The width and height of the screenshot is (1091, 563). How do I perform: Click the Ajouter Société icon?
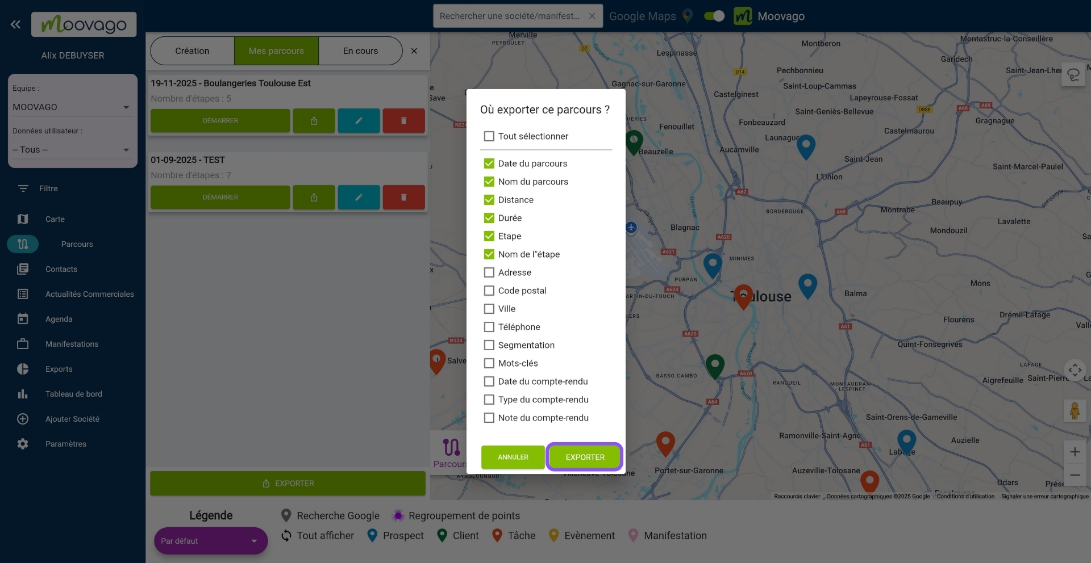coord(23,419)
